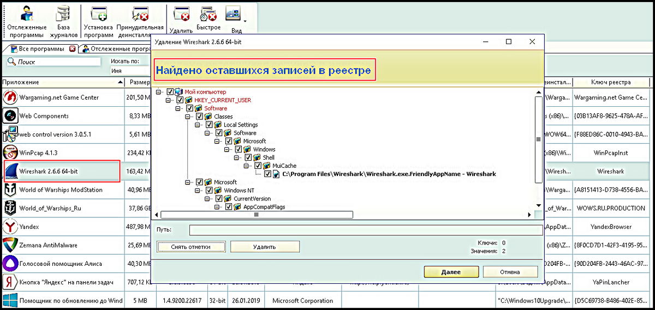Toggle the Local Settings checkbox

[x=210, y=125]
